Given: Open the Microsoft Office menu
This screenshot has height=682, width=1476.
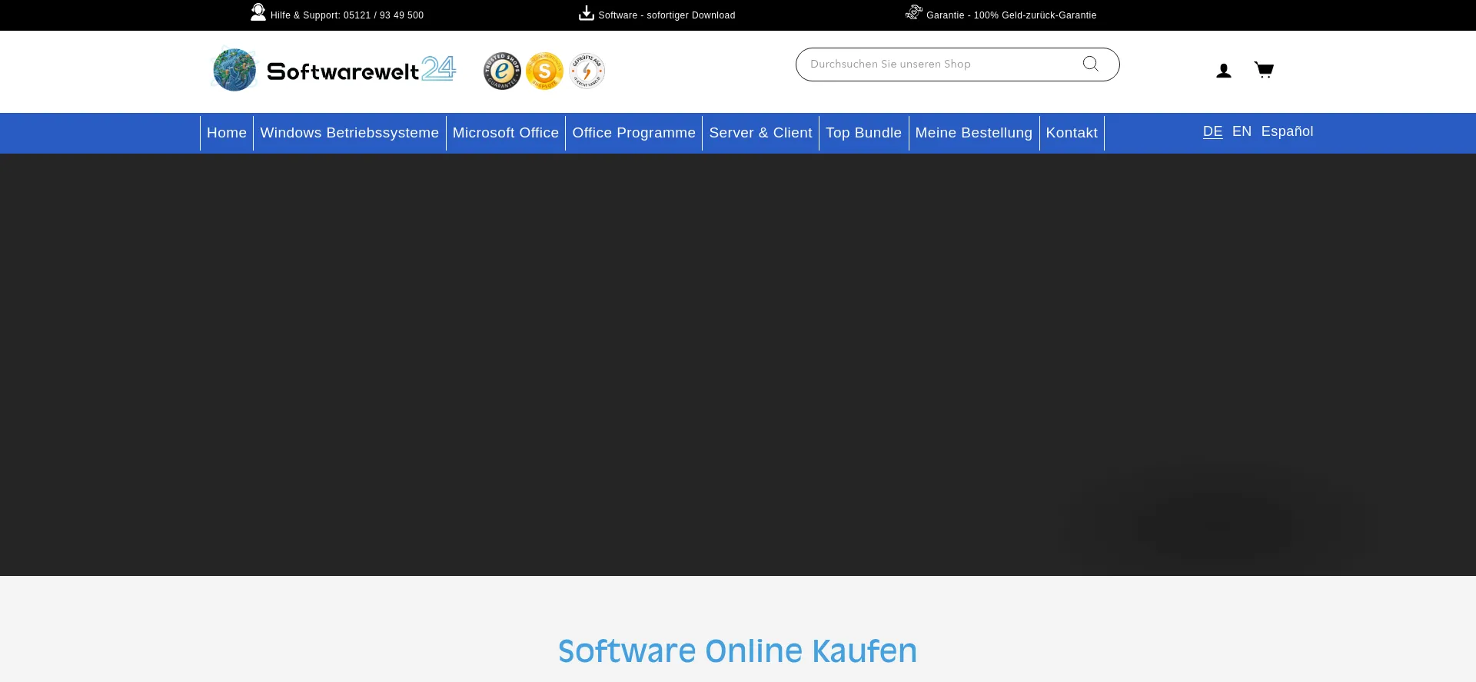Looking at the screenshot, I should [x=506, y=133].
